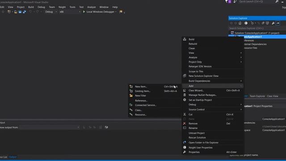Image resolution: width=286 pixels, height=161 pixels.
Task: Click the Undo arrow in the toolbar
Action: click(30, 12)
